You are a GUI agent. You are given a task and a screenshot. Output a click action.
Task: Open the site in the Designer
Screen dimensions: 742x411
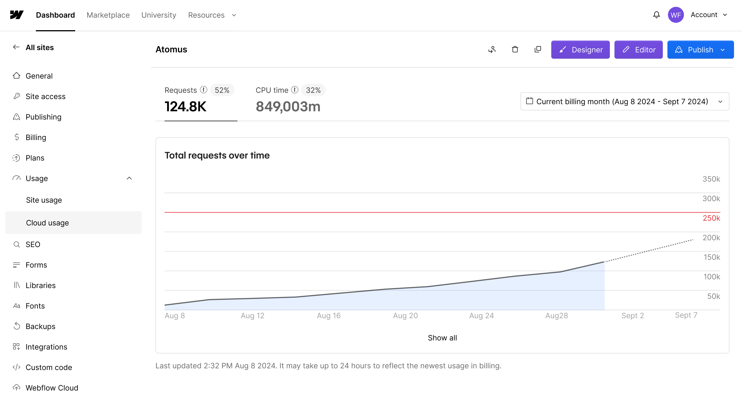580,49
